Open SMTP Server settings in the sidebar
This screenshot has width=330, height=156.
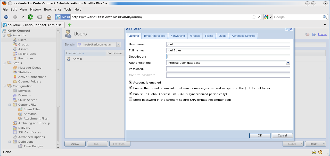pyautogui.click(x=27, y=100)
